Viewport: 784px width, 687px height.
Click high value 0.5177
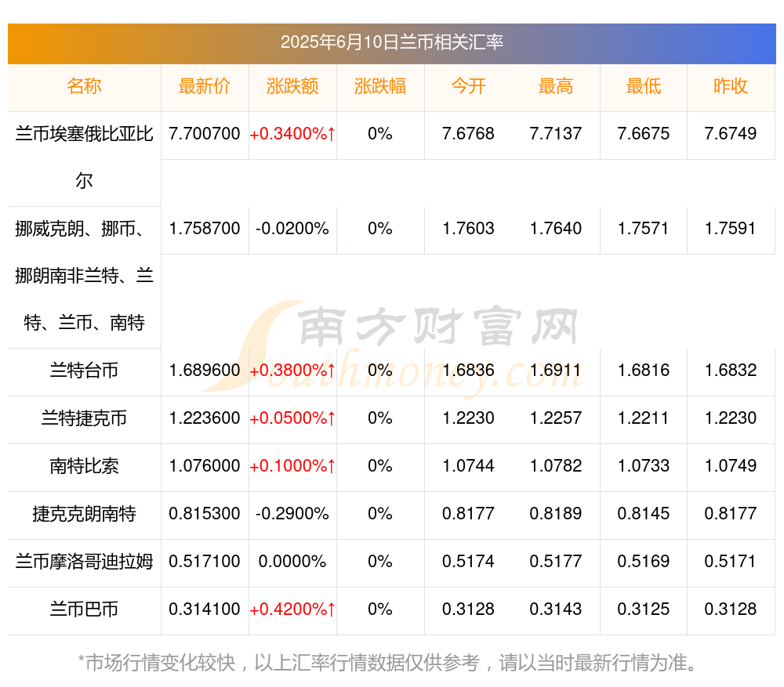pos(556,562)
